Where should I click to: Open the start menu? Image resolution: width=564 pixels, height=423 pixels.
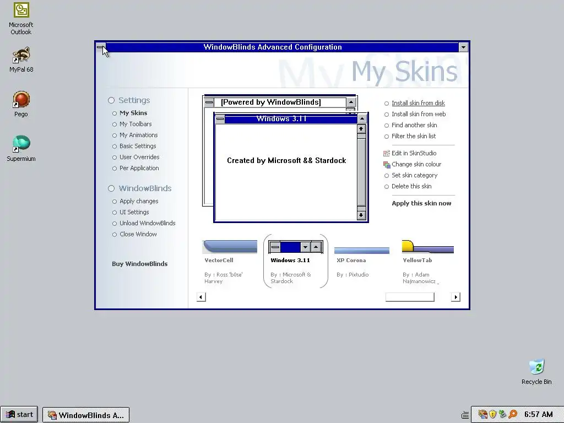19,415
